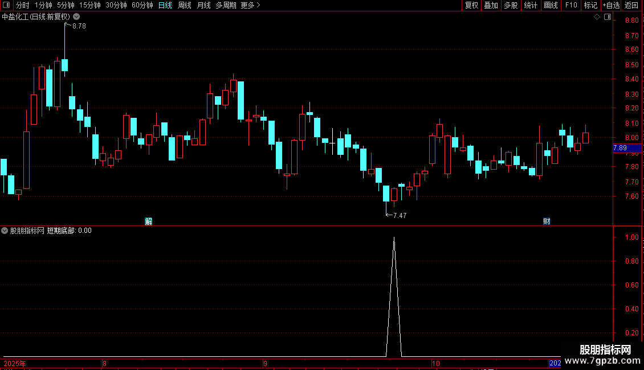Click the panel layout icon at top-left
Screen dimensions: 644x370
pos(6,5)
